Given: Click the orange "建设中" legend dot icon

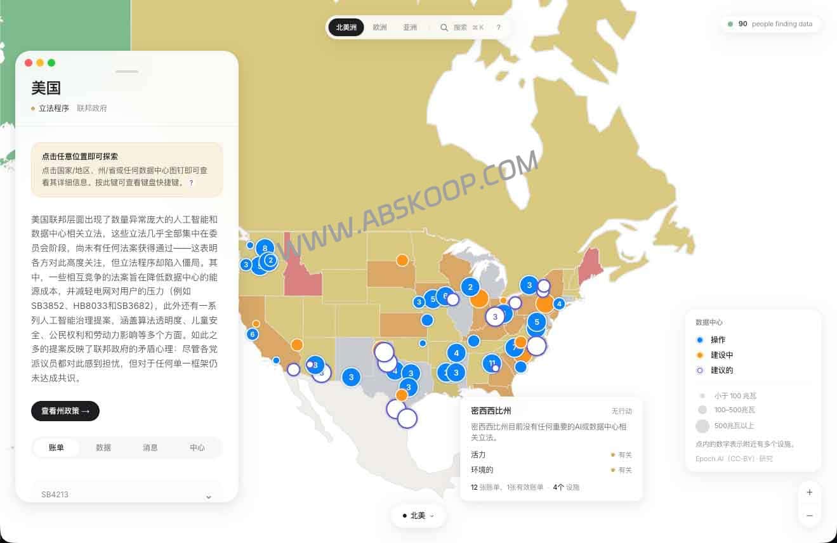Looking at the screenshot, I should [700, 355].
